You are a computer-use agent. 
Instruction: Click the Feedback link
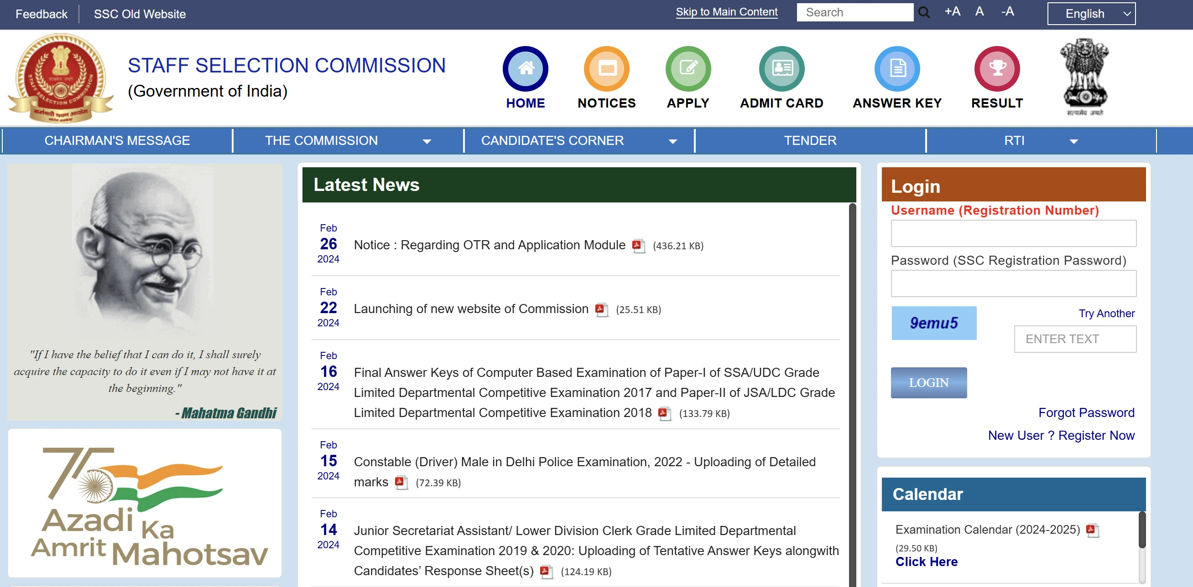[41, 14]
